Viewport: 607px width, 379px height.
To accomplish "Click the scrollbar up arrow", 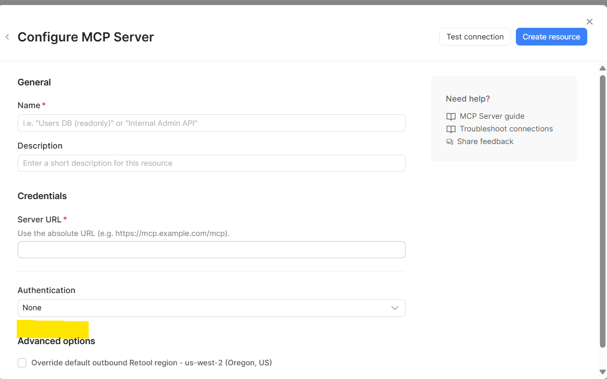I will [602, 68].
